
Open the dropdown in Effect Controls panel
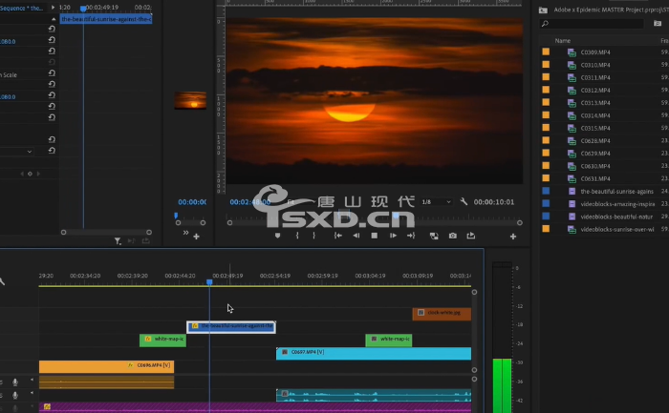point(16,151)
